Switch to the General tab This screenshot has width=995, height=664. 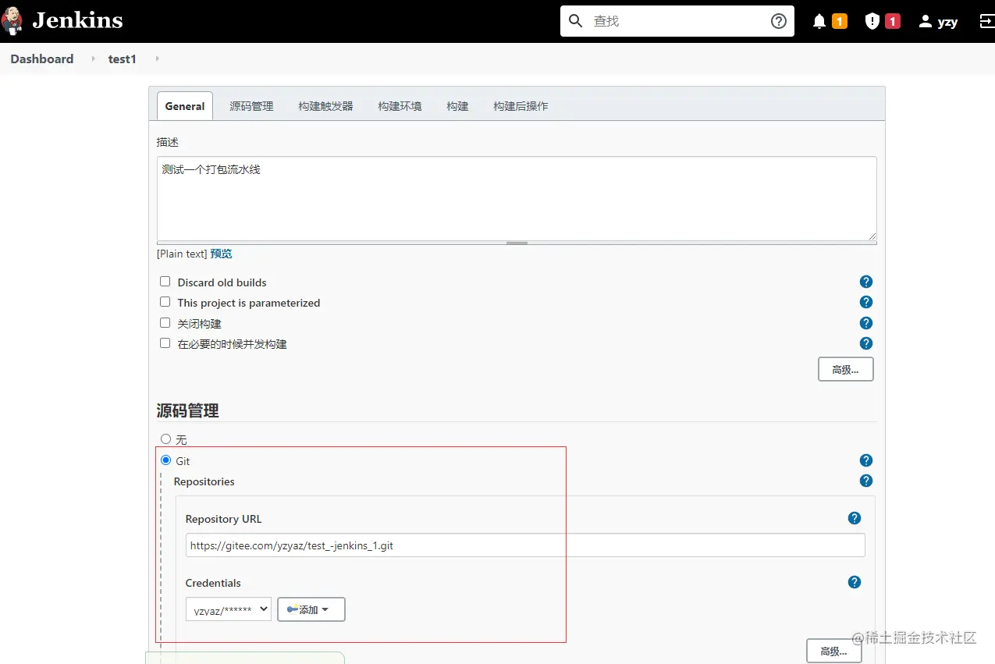[x=185, y=106]
